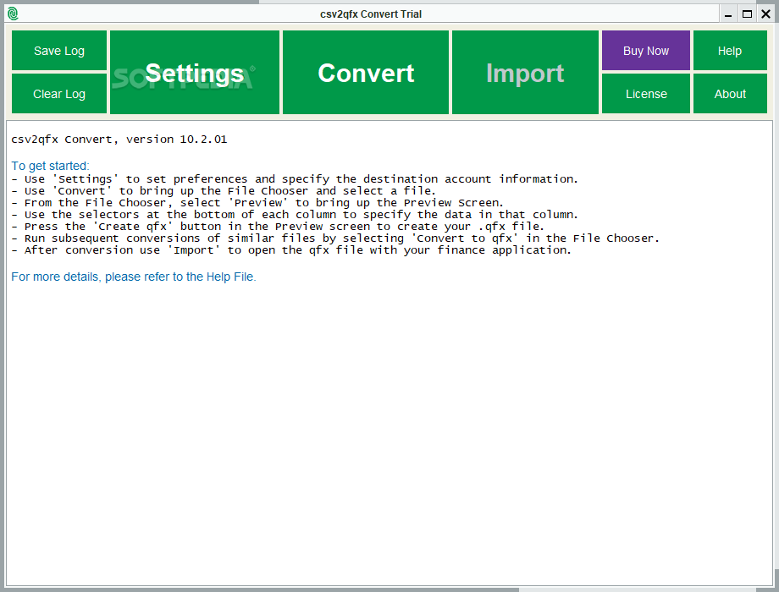This screenshot has width=779, height=592.
Task: Maximize the csv2qfx Convert Trial window
Action: 747,14
